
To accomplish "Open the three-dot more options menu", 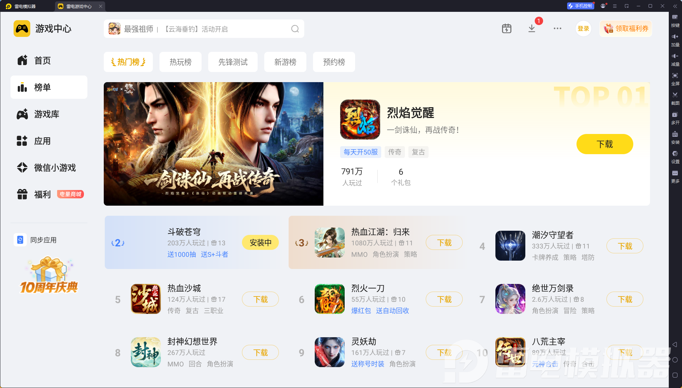I will pos(557,29).
